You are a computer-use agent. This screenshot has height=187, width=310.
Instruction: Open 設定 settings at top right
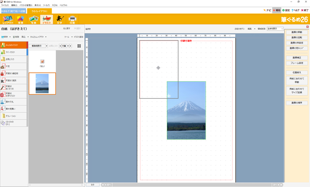point(286,10)
